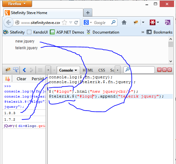Switch to the Firebug Script tab
The height and width of the screenshot is (164, 176).
click(112, 70)
